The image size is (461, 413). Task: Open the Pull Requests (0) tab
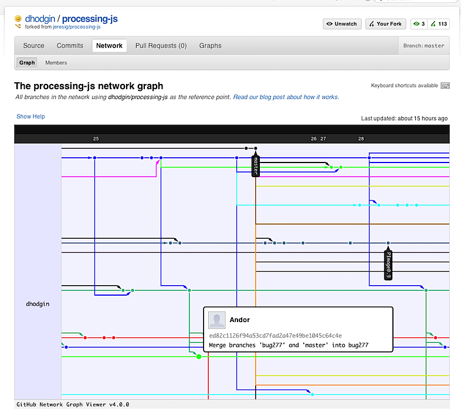coord(161,46)
